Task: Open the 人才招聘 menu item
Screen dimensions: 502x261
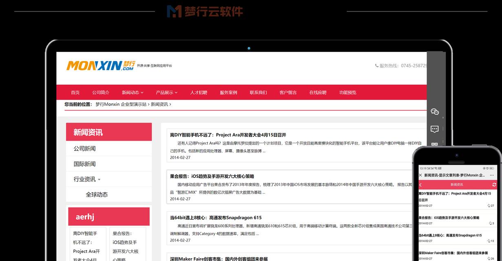Action: click(199, 93)
